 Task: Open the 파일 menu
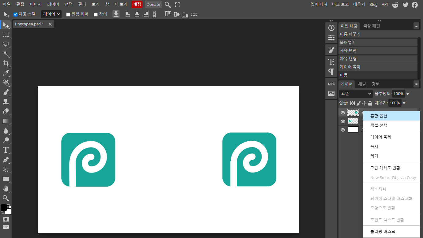point(6,4)
